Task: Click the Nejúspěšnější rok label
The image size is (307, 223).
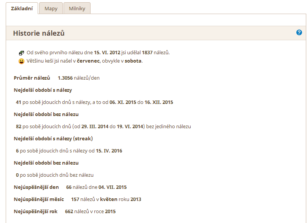Action: pyautogui.click(x=36, y=211)
